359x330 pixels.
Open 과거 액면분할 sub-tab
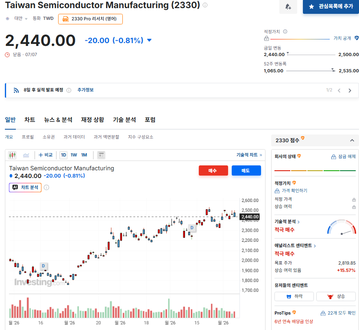coord(107,137)
